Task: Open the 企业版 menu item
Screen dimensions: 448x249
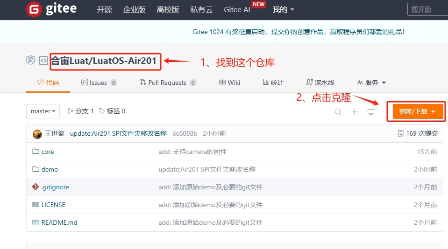Action: click(x=134, y=10)
